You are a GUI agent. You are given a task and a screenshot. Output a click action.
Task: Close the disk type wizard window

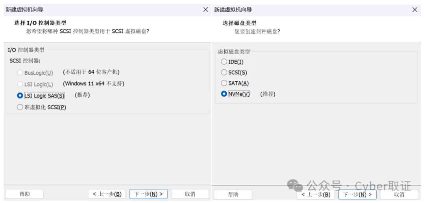[x=414, y=9]
